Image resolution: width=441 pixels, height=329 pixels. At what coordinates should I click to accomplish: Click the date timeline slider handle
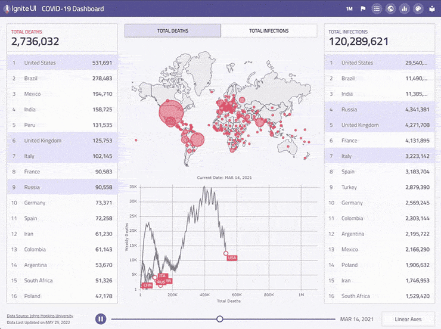pos(220,319)
